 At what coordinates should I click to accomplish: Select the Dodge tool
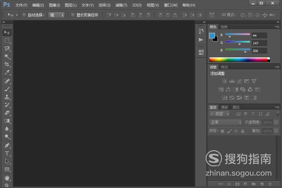pyautogui.click(x=7, y=137)
